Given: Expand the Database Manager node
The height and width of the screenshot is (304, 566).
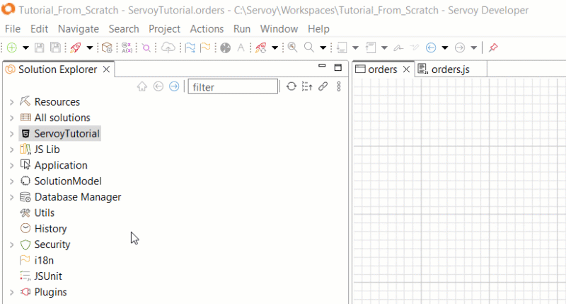Looking at the screenshot, I should click(11, 197).
